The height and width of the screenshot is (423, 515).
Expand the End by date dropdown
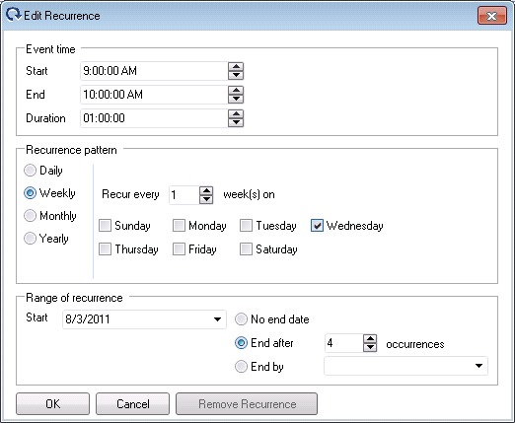coord(478,366)
